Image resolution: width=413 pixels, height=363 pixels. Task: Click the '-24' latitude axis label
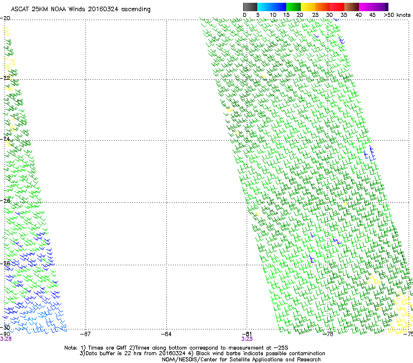point(5,139)
